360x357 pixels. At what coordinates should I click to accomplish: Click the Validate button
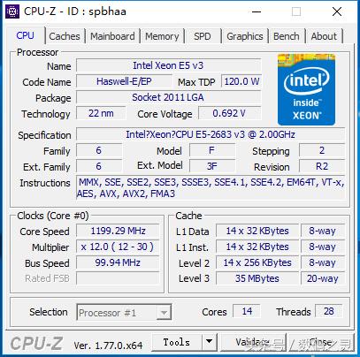point(253,342)
